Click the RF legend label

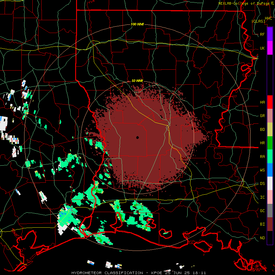pyautogui.click(x=262, y=34)
